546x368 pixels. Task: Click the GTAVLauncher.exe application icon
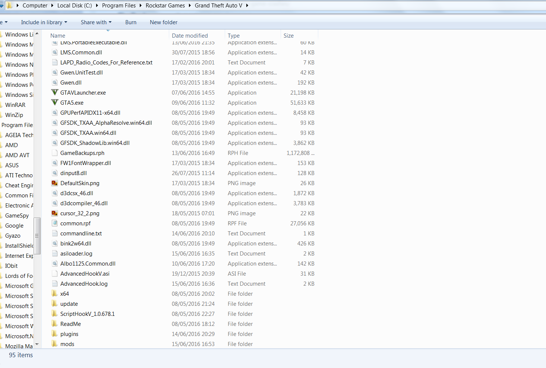click(x=55, y=92)
